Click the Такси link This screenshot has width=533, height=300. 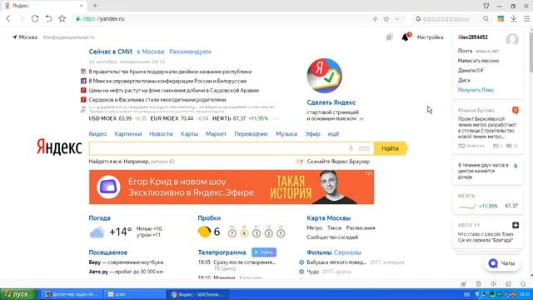click(x=334, y=227)
